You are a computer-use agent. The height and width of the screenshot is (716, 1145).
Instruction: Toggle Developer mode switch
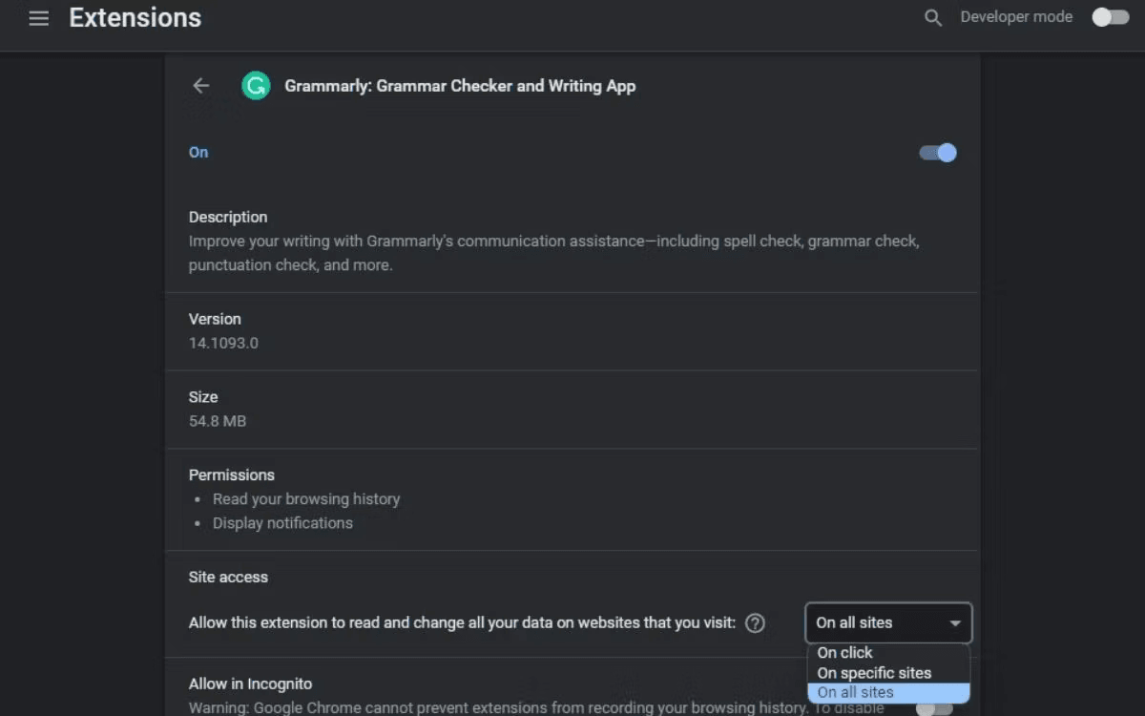1111,17
